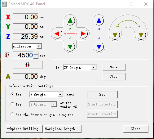Move the tool in +X direction with red right arrow

pyautogui.click(x=83, y=34)
